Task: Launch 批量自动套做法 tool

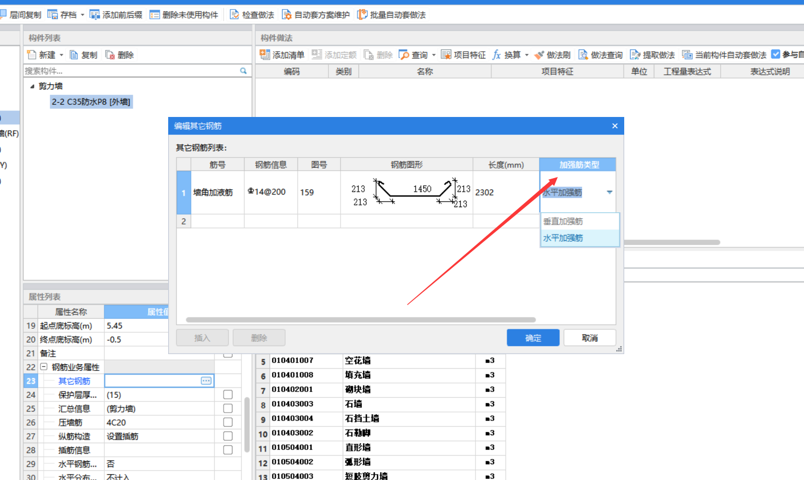Action: pyautogui.click(x=391, y=14)
